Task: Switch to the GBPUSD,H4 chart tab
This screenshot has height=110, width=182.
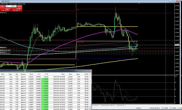Action: tap(121, 105)
